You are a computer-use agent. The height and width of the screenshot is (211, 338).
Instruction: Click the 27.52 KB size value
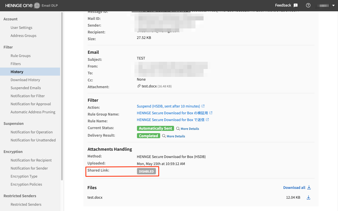[x=144, y=38]
